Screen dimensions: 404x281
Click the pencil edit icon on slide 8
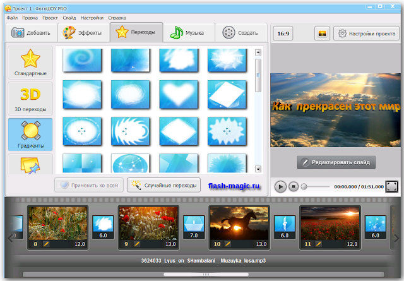pyautogui.click(x=46, y=244)
